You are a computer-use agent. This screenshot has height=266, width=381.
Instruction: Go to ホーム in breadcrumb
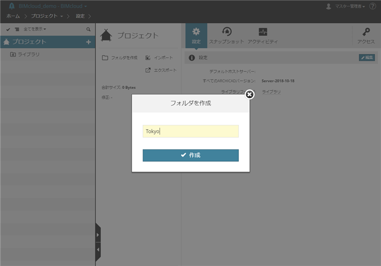[x=13, y=16]
